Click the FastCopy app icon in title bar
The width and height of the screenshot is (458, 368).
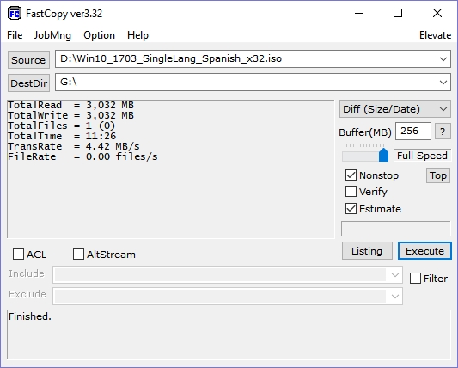pyautogui.click(x=15, y=14)
